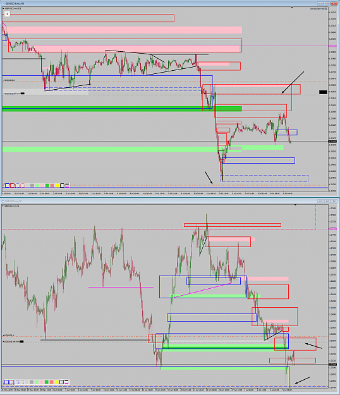The height and width of the screenshot is (395, 340).
Task: Minimize the upper chart window
Action: point(320,4)
